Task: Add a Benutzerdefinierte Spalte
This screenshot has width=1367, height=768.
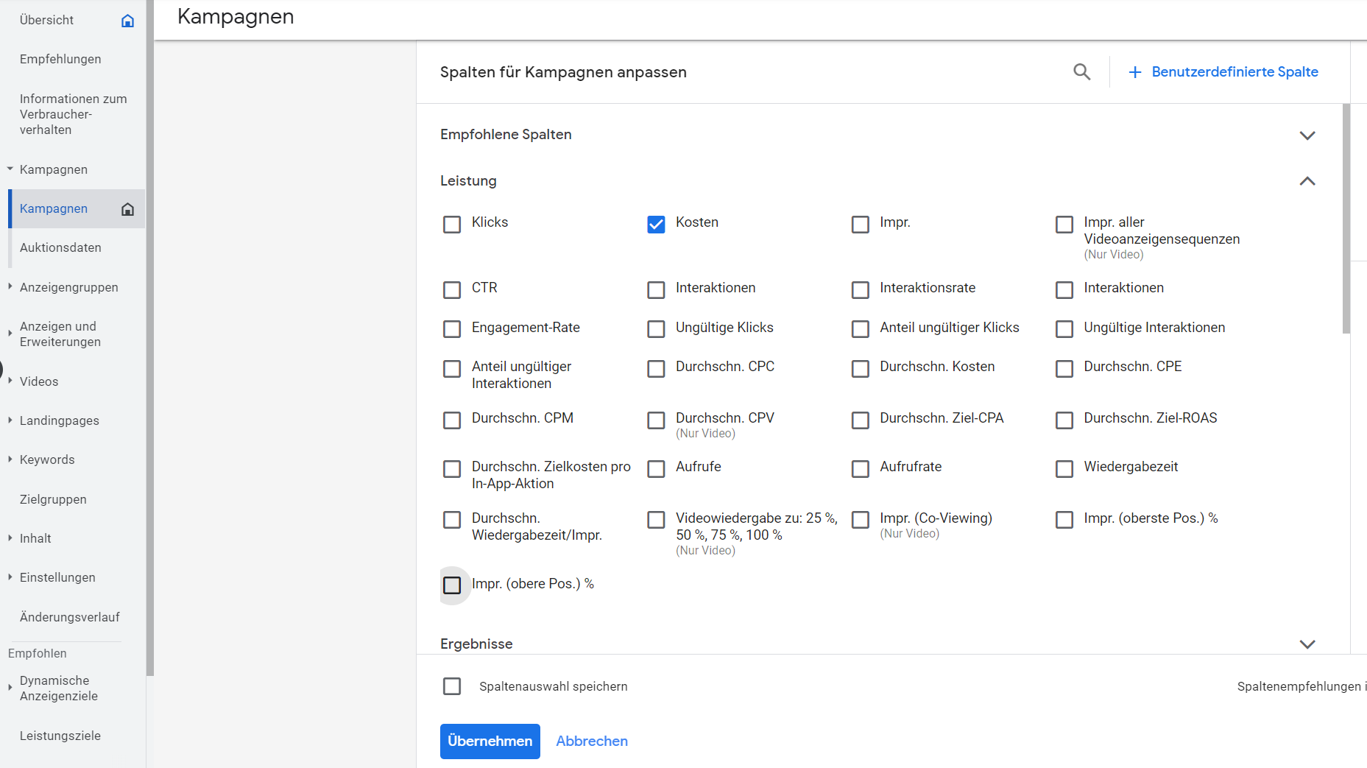Action: [1223, 72]
